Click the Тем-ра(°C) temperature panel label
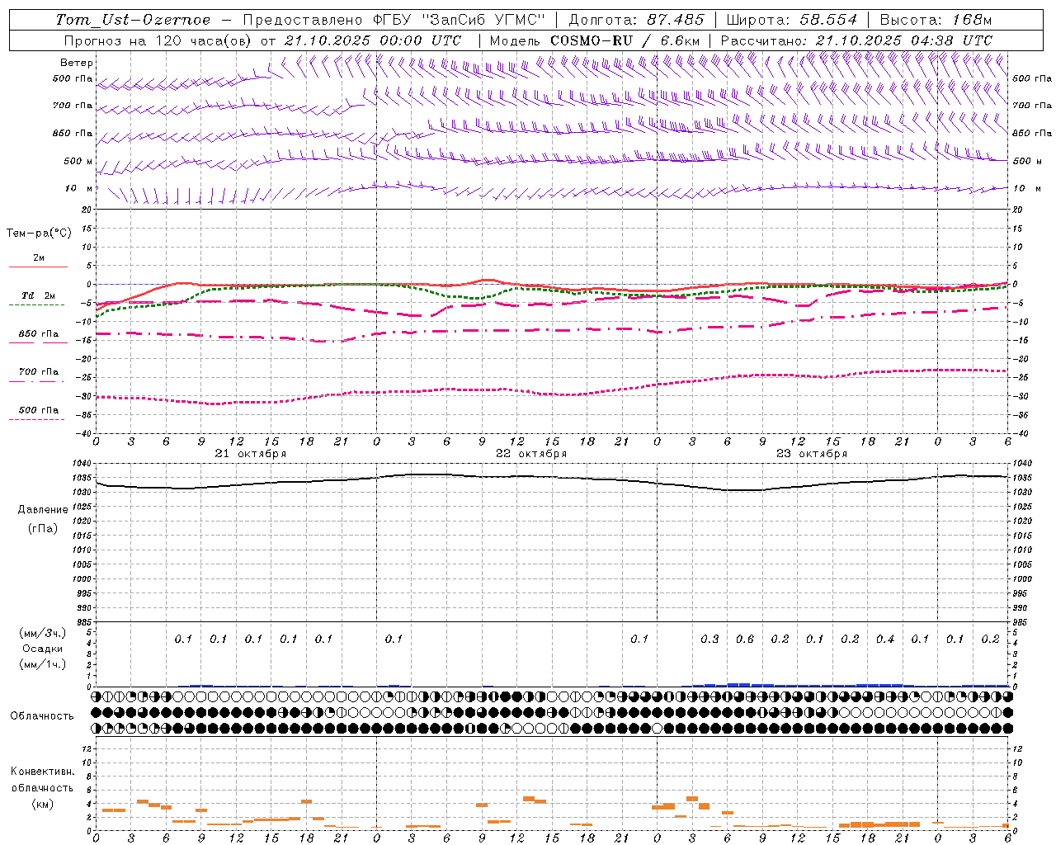 tap(39, 234)
